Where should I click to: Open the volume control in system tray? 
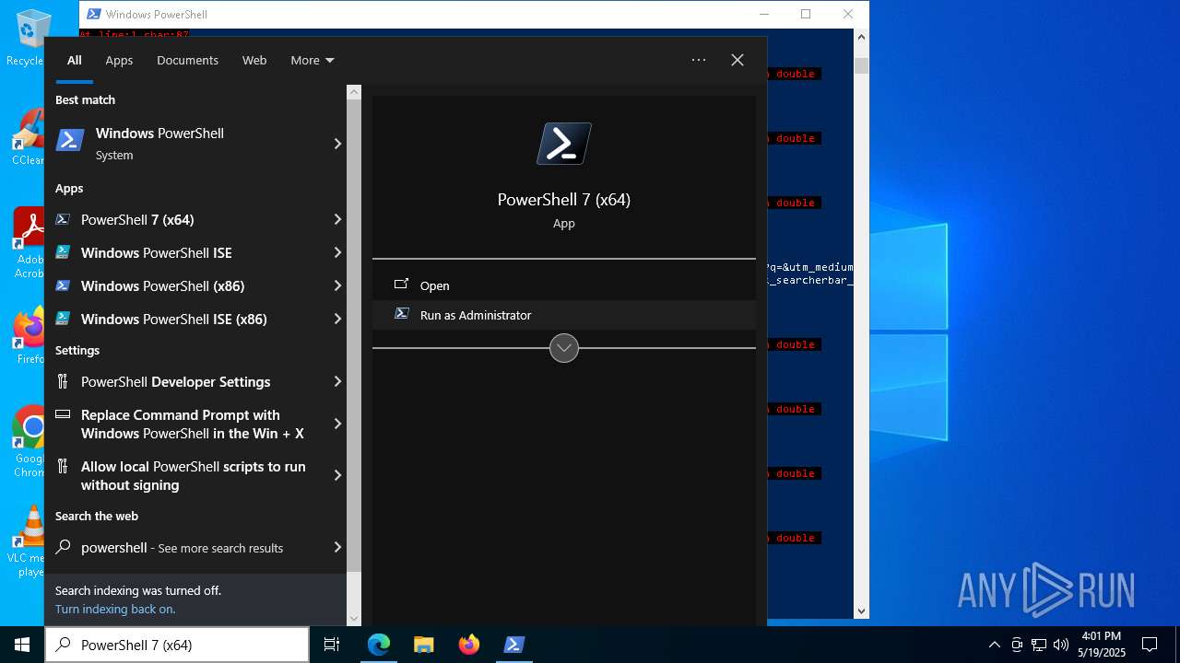(1060, 645)
